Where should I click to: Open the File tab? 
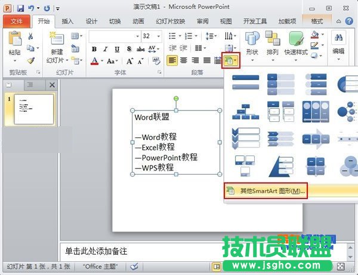17,22
